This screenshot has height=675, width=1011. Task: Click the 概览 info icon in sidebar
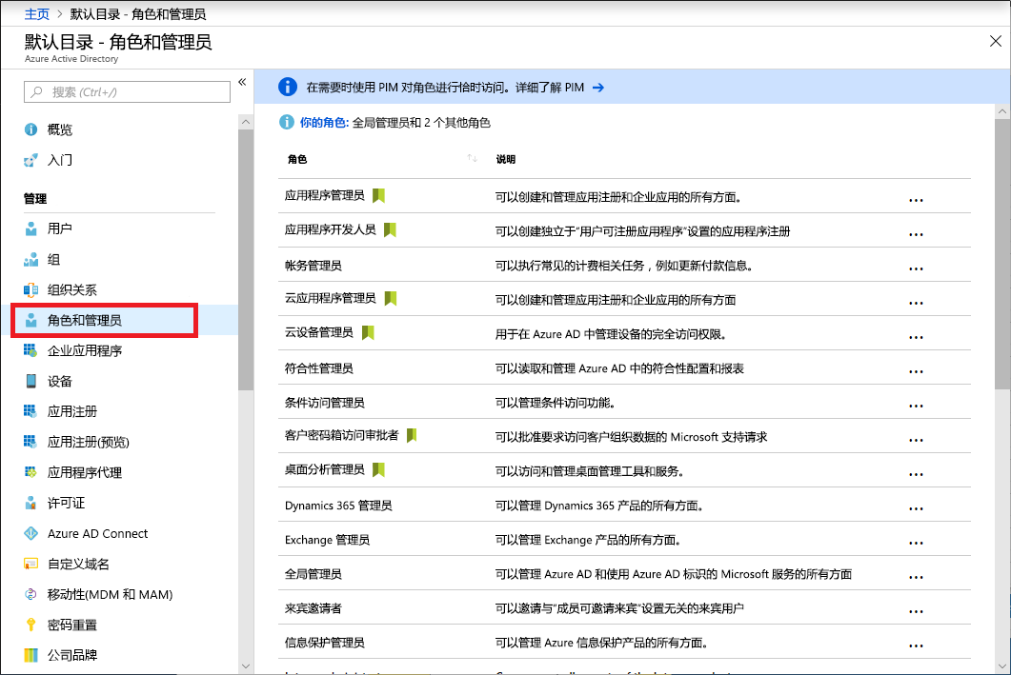coord(30,129)
